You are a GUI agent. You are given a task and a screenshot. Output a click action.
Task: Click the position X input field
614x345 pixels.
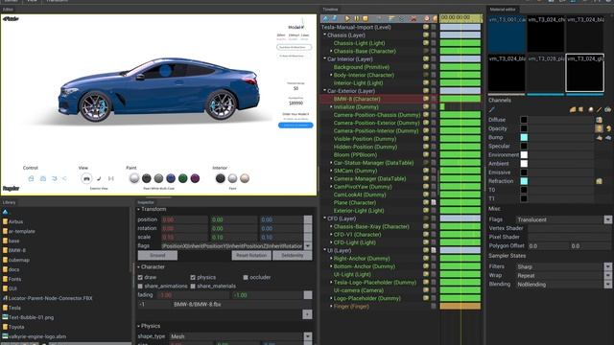183,219
